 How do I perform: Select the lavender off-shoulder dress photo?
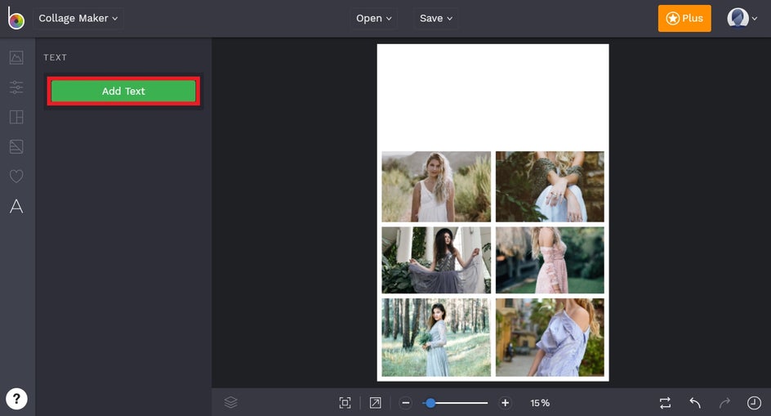pos(550,338)
